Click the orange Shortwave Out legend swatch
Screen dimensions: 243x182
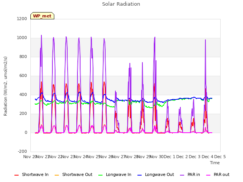pyautogui.click(x=57, y=175)
